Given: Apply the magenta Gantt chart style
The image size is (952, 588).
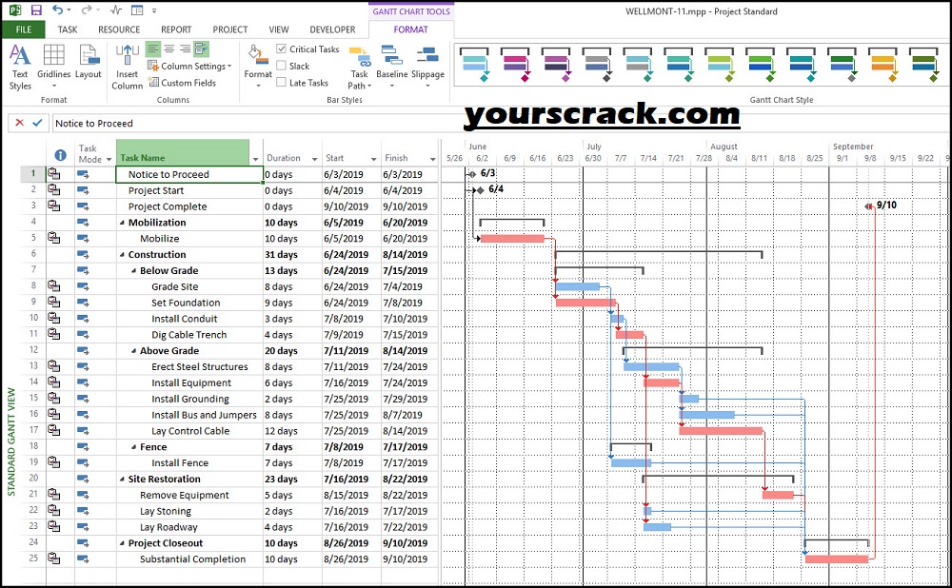Looking at the screenshot, I should coord(516,65).
